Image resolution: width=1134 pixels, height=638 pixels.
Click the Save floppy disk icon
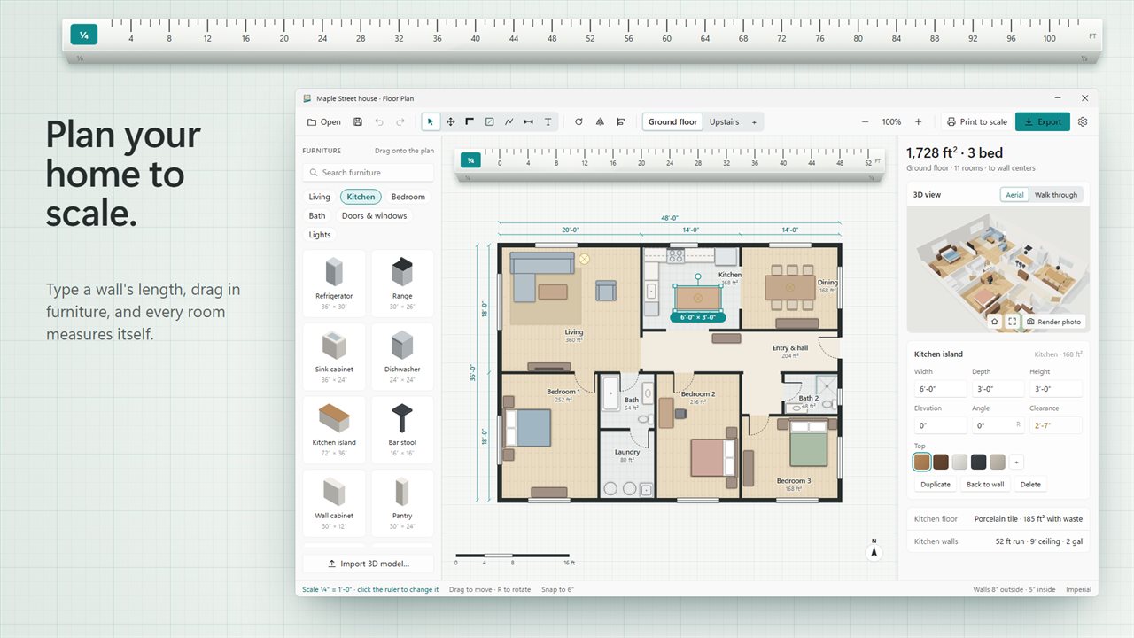click(358, 122)
